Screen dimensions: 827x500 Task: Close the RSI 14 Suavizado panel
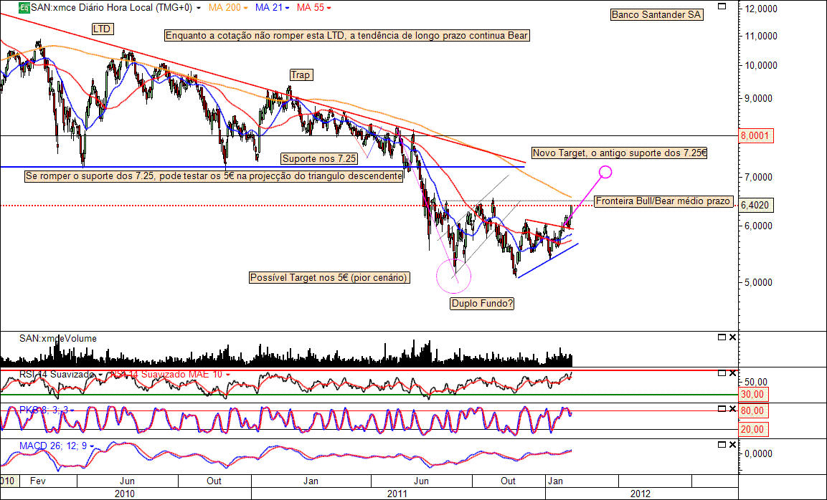(732, 373)
